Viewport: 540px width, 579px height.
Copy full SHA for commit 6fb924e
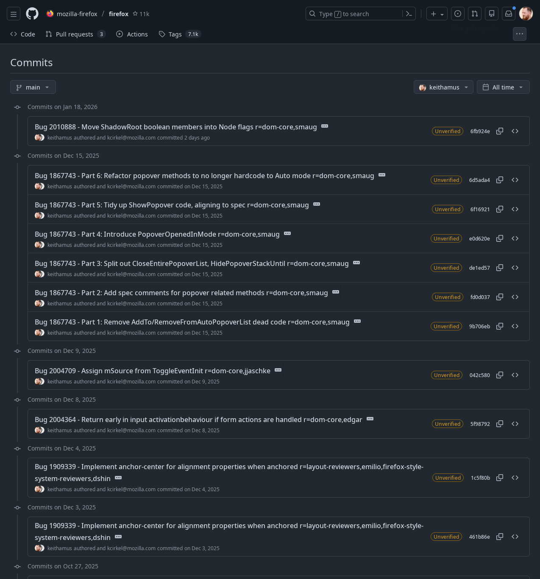tap(500, 131)
